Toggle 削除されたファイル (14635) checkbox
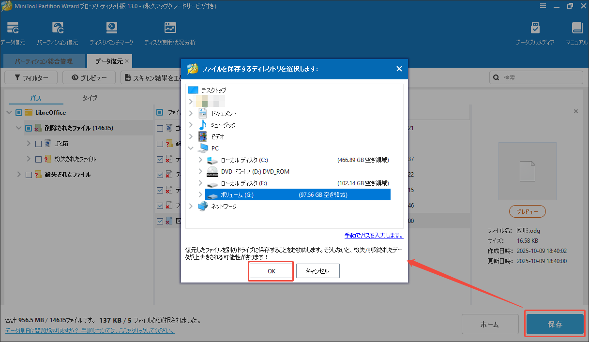 (29, 128)
